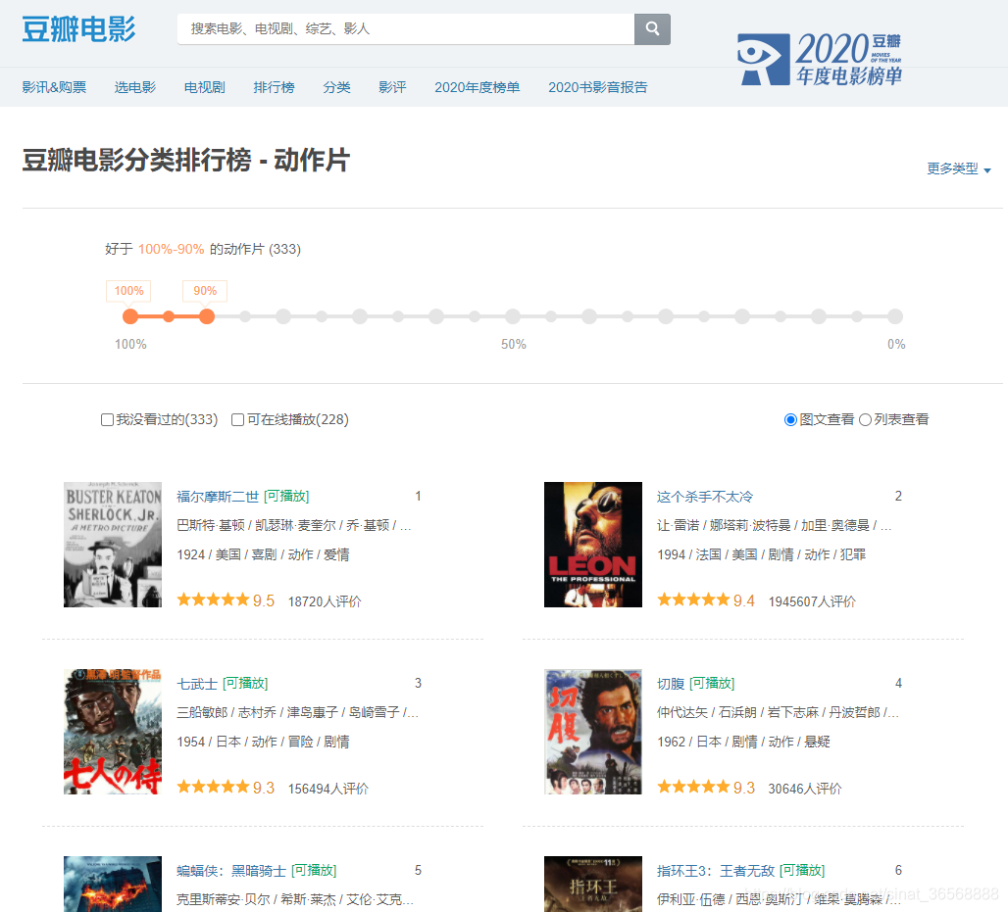Click the slider dot above the 0% label
The width and height of the screenshot is (1008, 912).
click(x=895, y=316)
